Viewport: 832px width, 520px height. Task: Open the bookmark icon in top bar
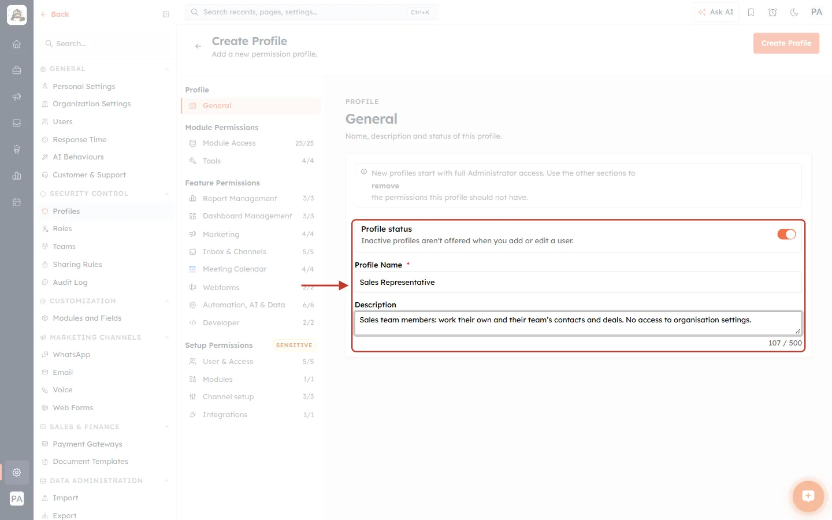click(751, 12)
